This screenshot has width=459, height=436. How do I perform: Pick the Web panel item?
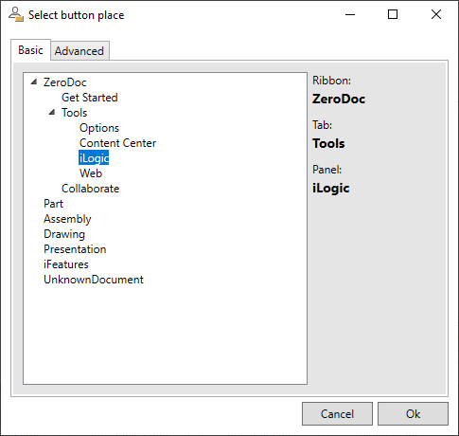pyautogui.click(x=91, y=173)
